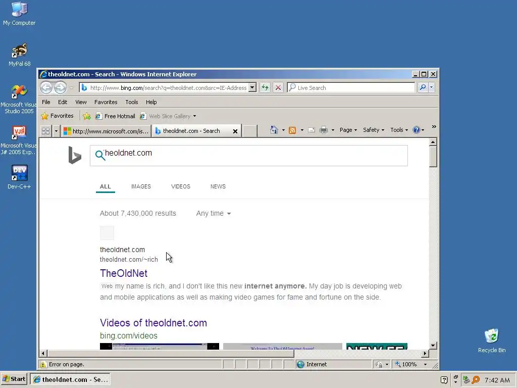Open the zoom level 100% dropdown

425,364
